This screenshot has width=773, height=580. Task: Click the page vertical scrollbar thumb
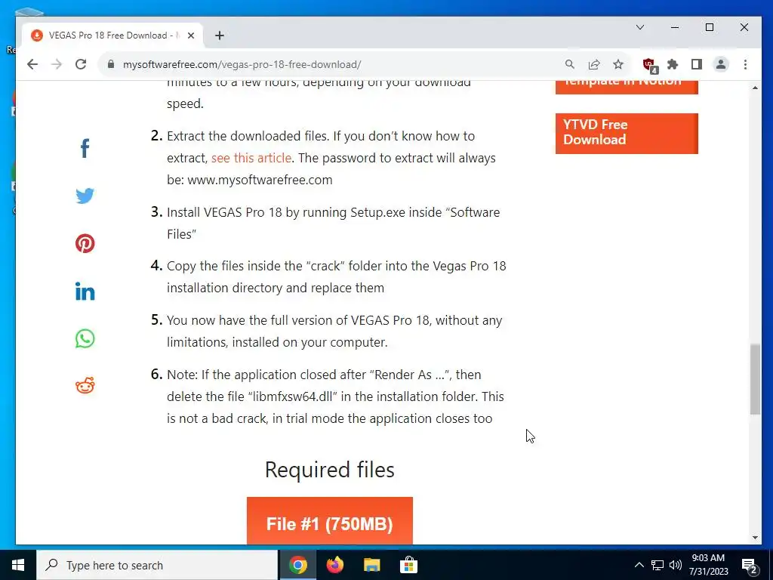pyautogui.click(x=755, y=379)
